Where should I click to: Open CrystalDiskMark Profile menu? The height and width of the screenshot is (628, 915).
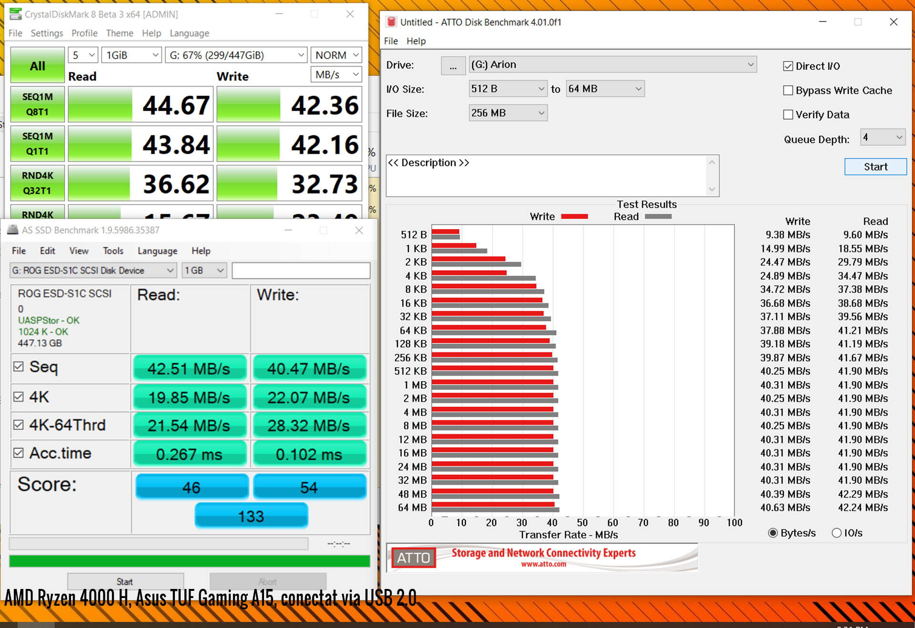[x=84, y=33]
